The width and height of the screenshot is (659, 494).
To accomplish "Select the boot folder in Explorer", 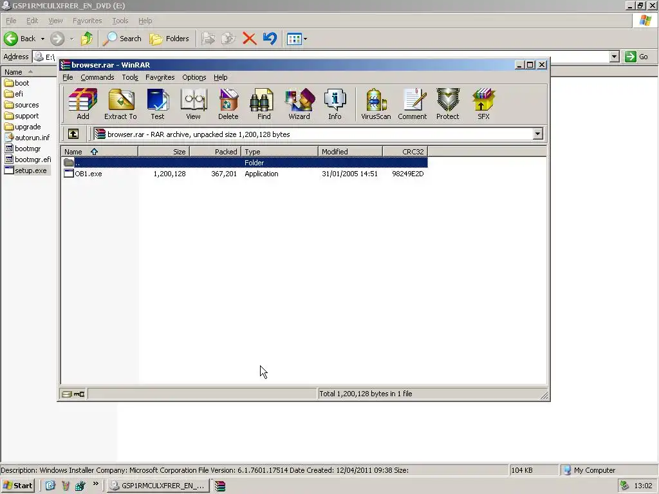I will click(17, 83).
